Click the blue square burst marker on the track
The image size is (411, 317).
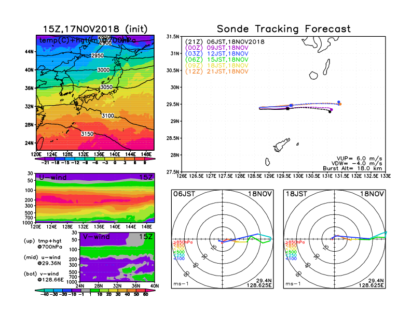[291, 105]
